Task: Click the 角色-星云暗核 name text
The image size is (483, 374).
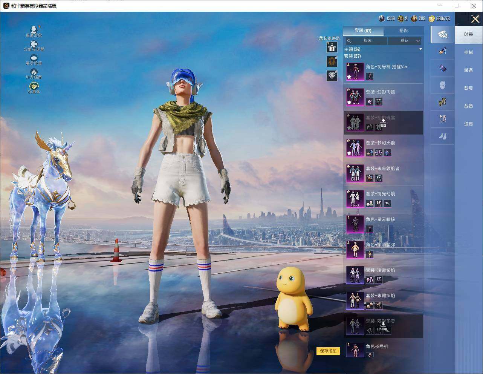Action: 381,219
